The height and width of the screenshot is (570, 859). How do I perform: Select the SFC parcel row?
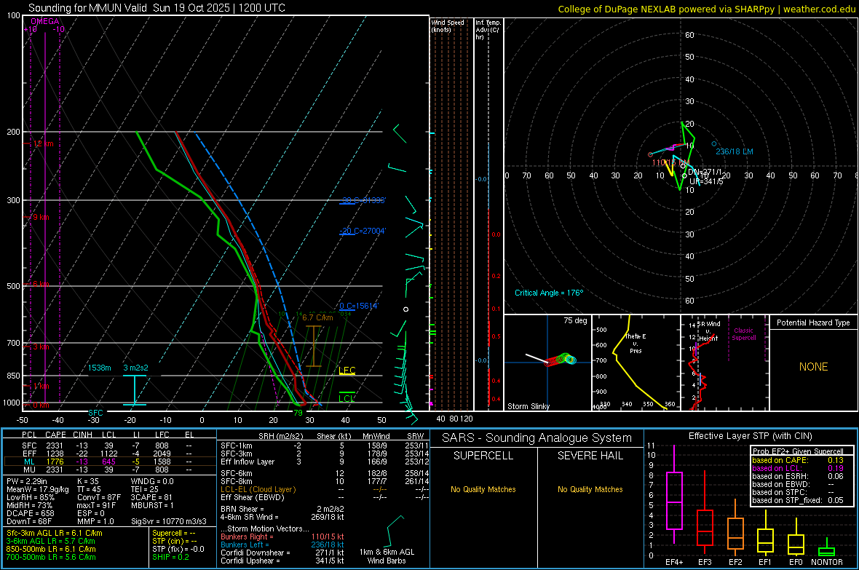click(109, 446)
